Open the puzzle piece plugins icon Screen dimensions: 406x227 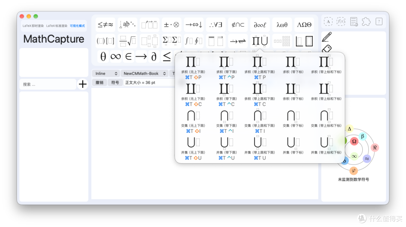366,21
